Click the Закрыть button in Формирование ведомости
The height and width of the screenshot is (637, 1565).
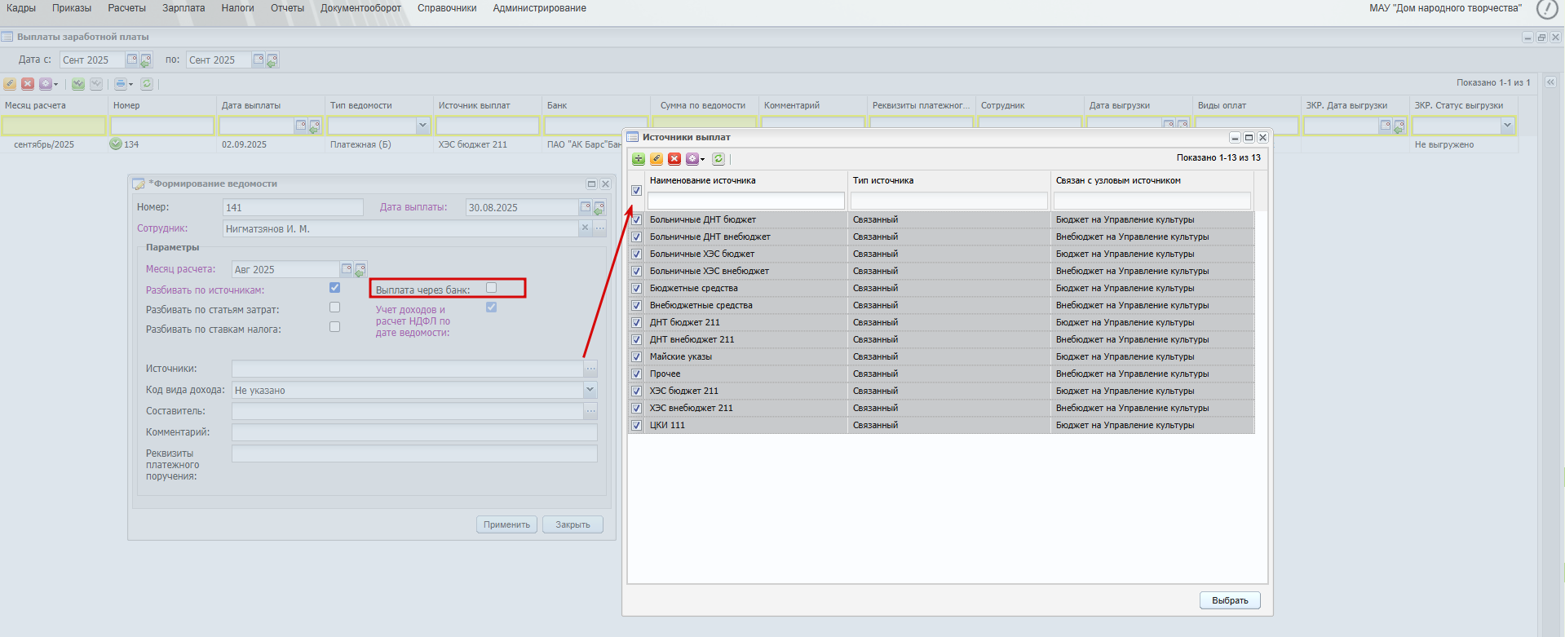tap(573, 524)
